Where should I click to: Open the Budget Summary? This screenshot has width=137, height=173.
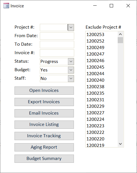(x=44, y=159)
